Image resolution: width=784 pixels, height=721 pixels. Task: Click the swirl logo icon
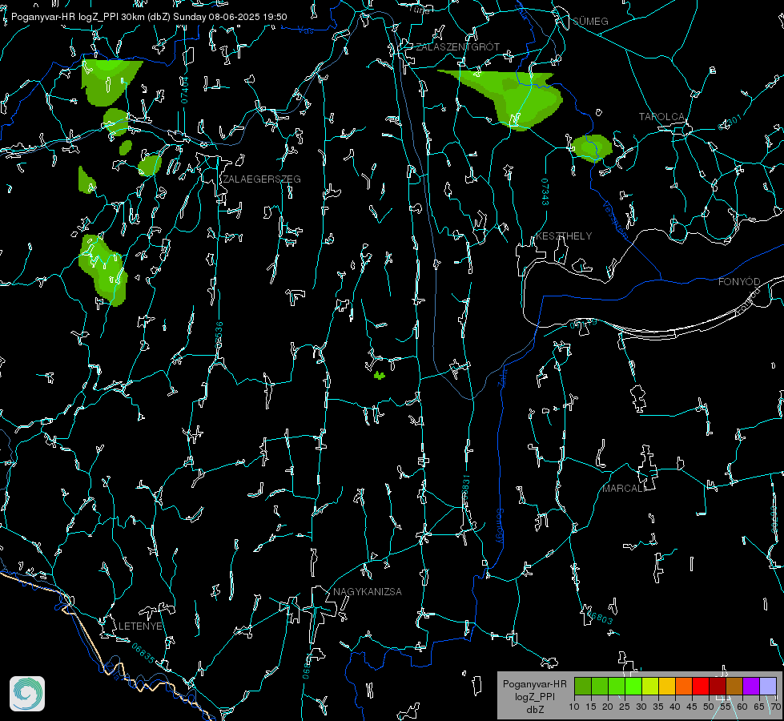click(27, 694)
